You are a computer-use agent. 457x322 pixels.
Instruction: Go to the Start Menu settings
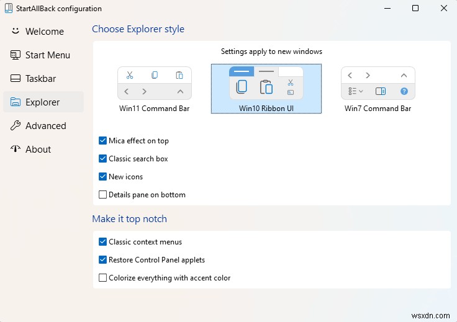click(43, 55)
